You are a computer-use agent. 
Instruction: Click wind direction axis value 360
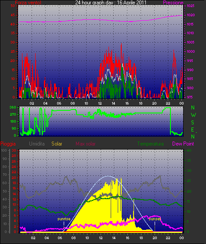pyautogui.click(x=13, y=107)
